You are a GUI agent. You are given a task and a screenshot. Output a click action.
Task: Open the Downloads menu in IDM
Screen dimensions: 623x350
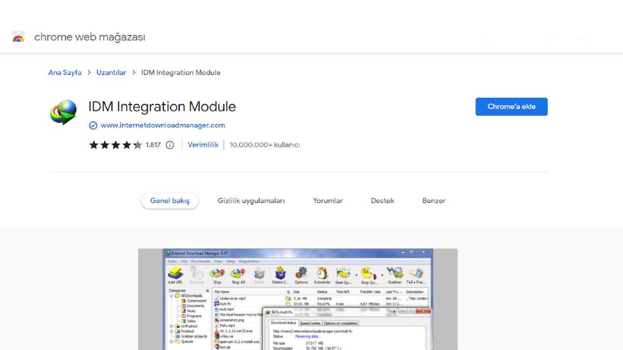[201, 261]
